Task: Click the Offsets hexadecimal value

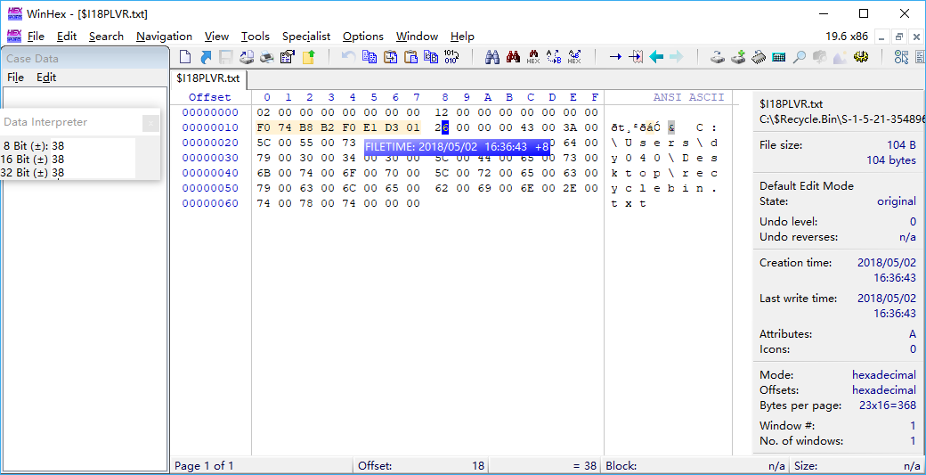Action: (884, 390)
